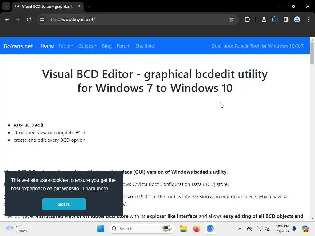Click the cloud sync tray icon
Image resolution: width=315 pixels, height=236 pixels.
250,229
